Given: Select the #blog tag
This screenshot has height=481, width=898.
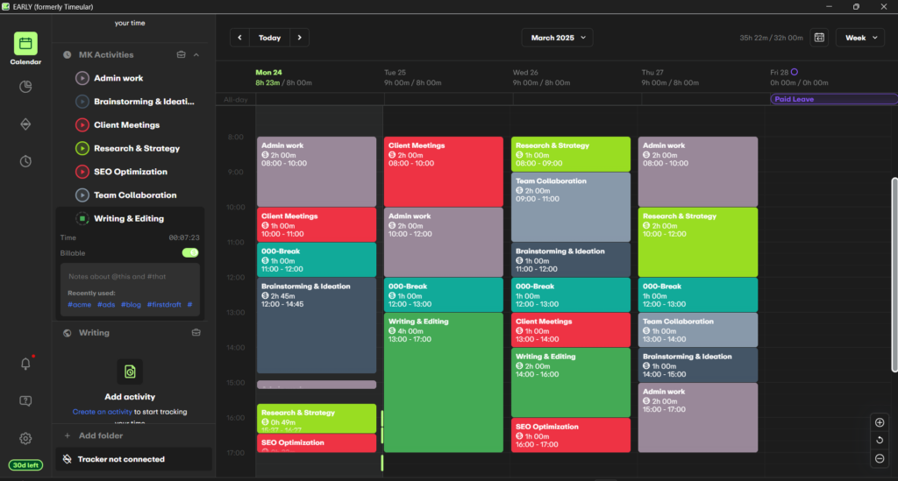Looking at the screenshot, I should tap(131, 305).
